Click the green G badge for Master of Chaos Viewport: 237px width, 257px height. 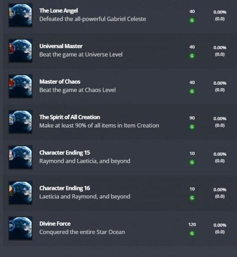(192, 91)
